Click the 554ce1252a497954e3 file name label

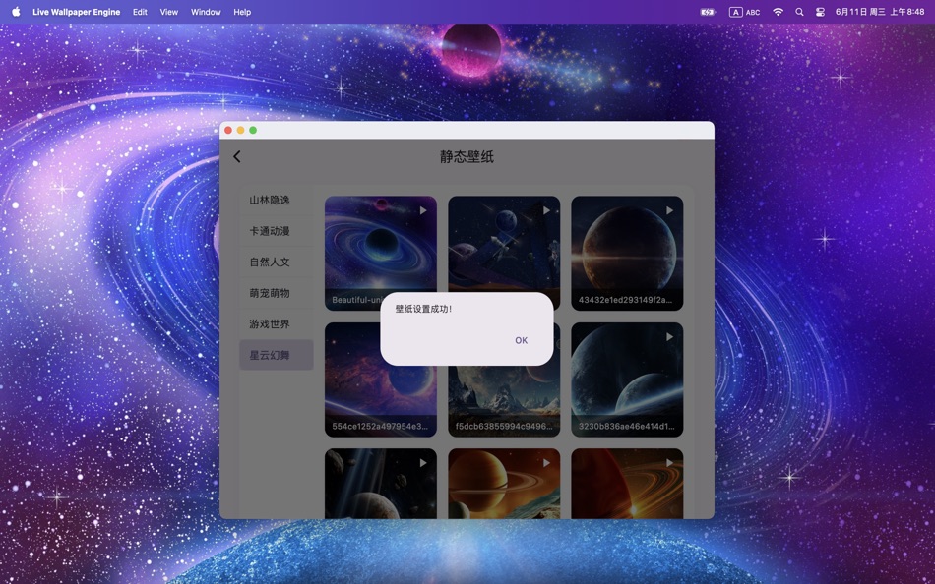coord(380,426)
